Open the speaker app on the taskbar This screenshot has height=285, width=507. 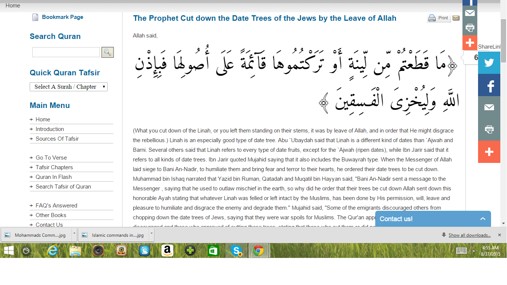pyautogui.click(x=98, y=251)
